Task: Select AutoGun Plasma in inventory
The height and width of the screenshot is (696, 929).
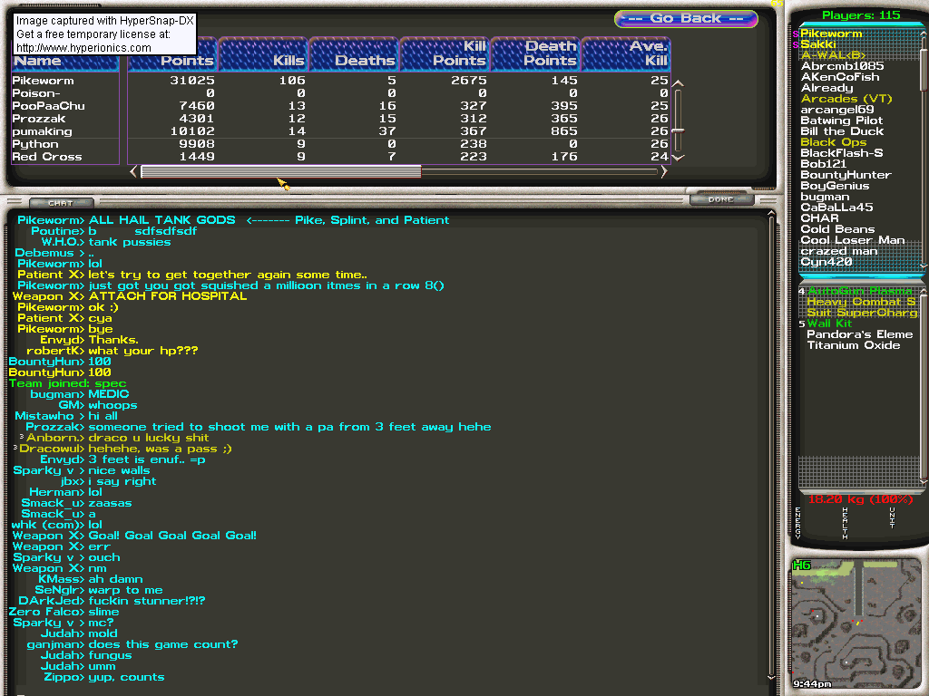Action: 858,291
